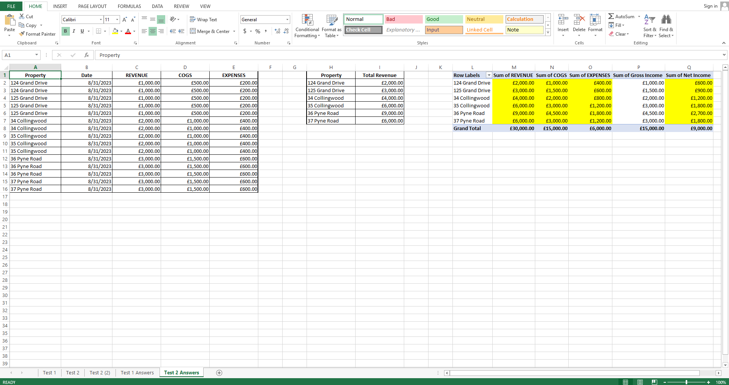
Task: Open Conditional Formatting menu
Action: point(307,26)
